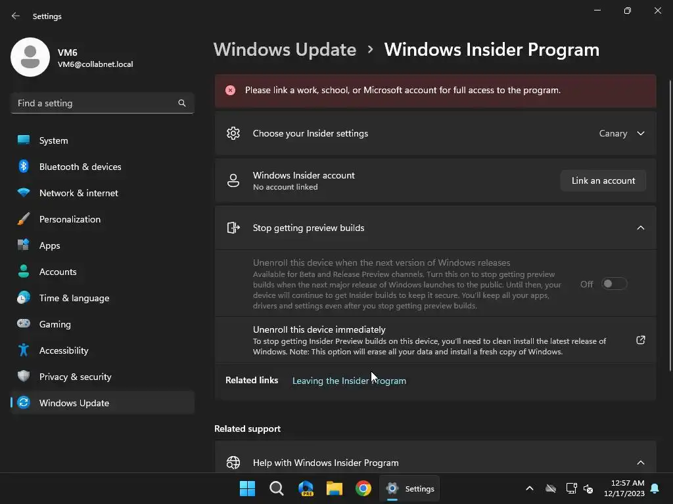Open System settings category
Image resolution: width=673 pixels, height=504 pixels.
[x=103, y=140]
